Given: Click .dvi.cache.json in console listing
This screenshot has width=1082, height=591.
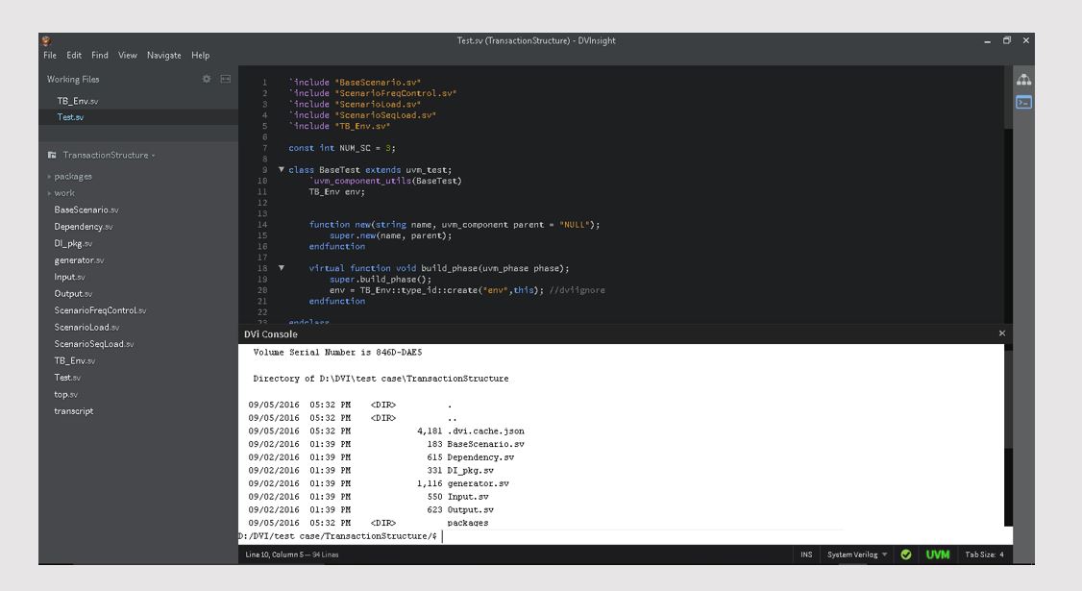Looking at the screenshot, I should click(x=486, y=431).
